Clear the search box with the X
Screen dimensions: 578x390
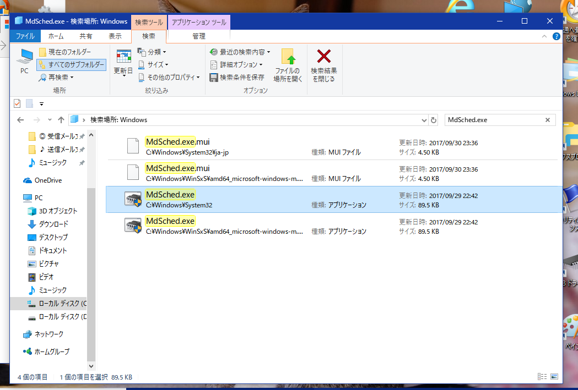click(548, 120)
